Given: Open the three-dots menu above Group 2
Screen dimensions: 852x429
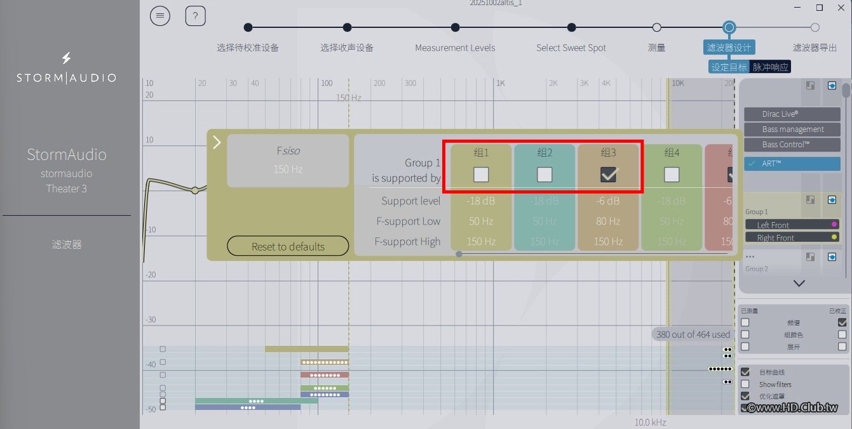Looking at the screenshot, I should click(x=750, y=257).
